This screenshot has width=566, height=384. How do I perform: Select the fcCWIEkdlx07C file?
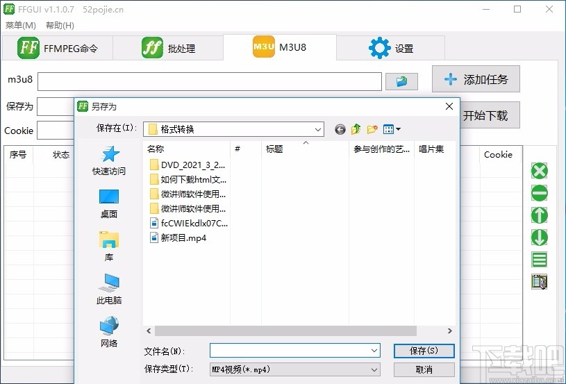188,224
